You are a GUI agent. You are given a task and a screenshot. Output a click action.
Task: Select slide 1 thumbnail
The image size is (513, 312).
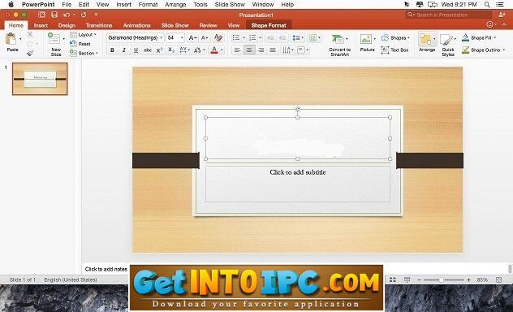[40, 79]
